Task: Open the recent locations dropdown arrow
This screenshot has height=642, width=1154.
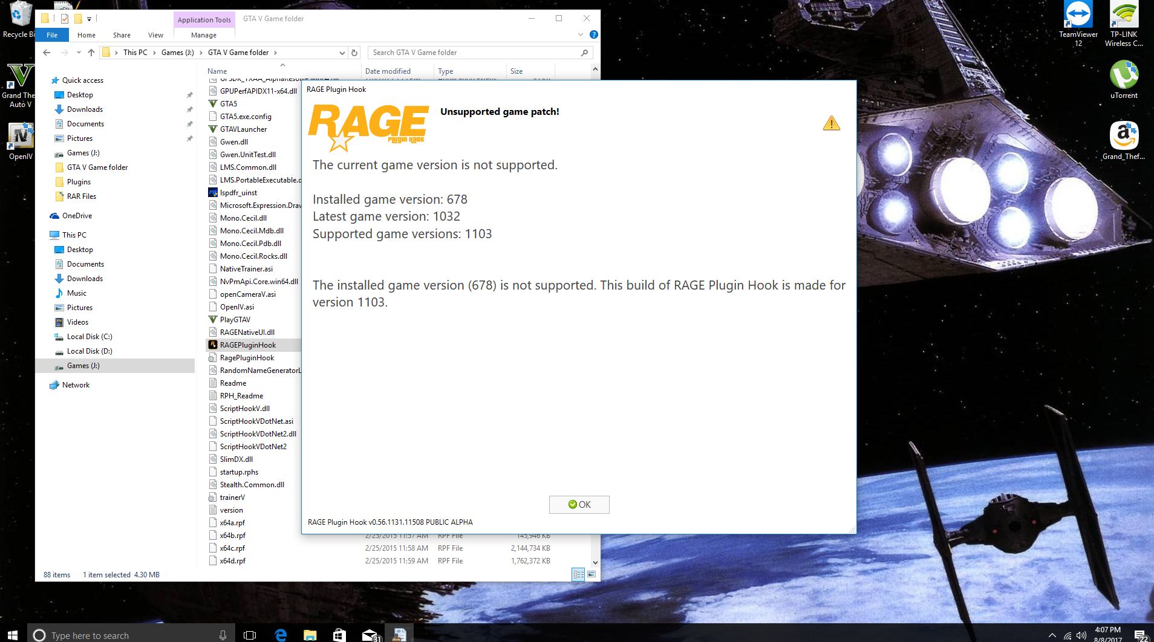Action: pyautogui.click(x=79, y=53)
